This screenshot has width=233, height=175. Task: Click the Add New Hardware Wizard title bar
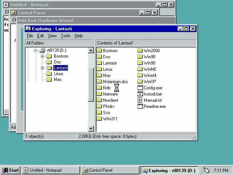pyautogui.click(x=96, y=20)
